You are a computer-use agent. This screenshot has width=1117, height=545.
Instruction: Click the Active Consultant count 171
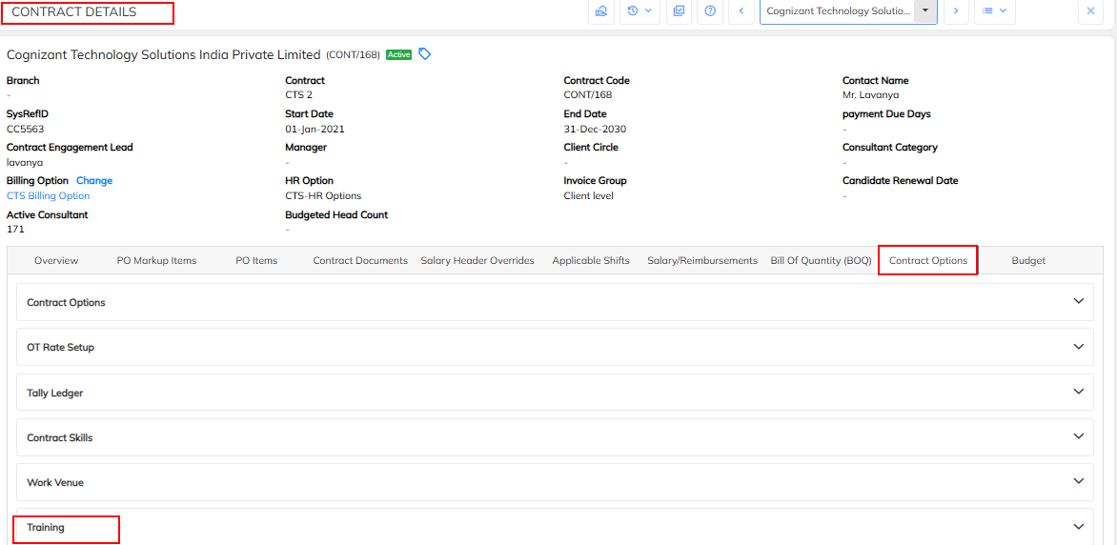[15, 230]
